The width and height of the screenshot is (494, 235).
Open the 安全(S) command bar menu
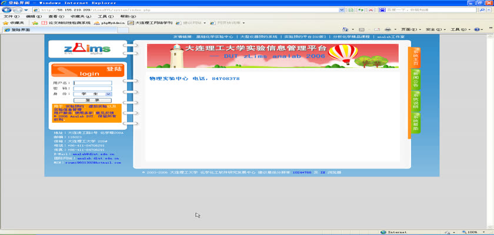click(x=435, y=29)
